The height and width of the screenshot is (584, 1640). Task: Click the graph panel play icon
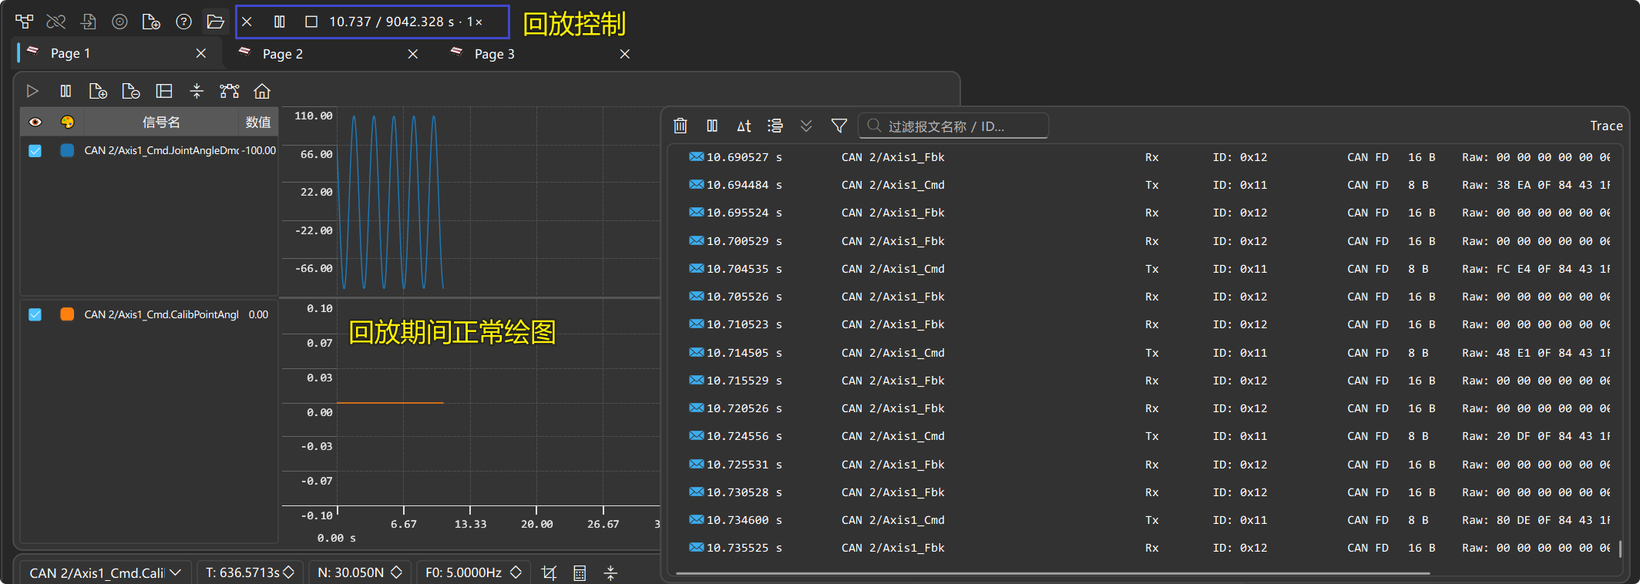(x=32, y=91)
